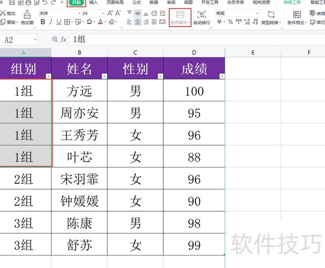Switch to the 公式 tab

[x=136, y=2]
